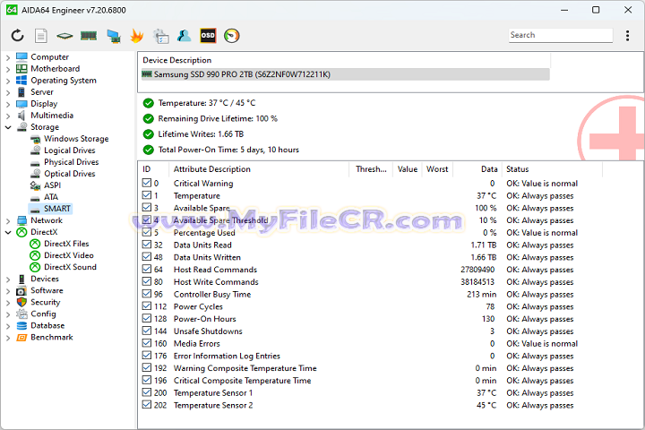Uncheck the Unsafe Shutdowns checkbox
The width and height of the screenshot is (645, 430).
click(x=146, y=331)
